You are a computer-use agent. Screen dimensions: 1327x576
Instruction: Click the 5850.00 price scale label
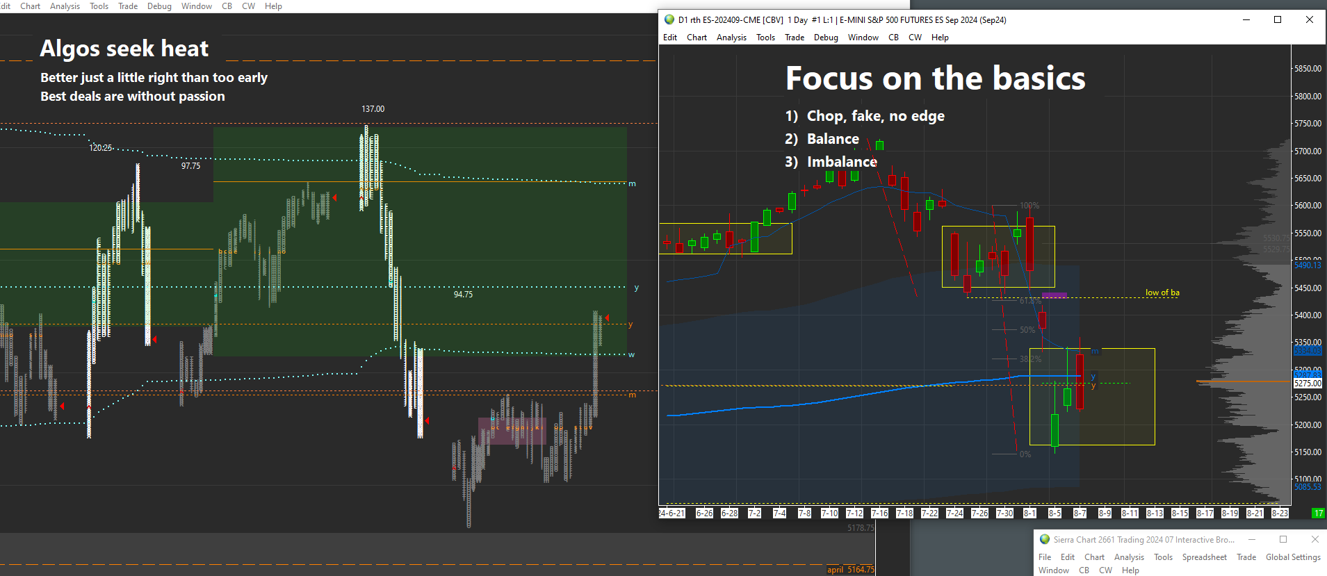(1308, 69)
